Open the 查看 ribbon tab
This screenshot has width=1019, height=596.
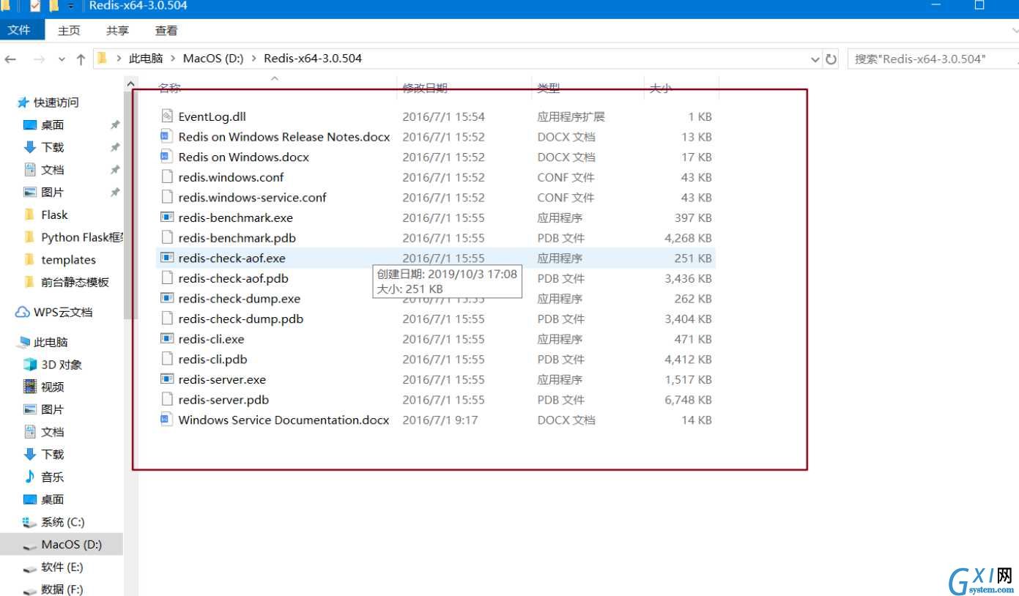point(166,31)
